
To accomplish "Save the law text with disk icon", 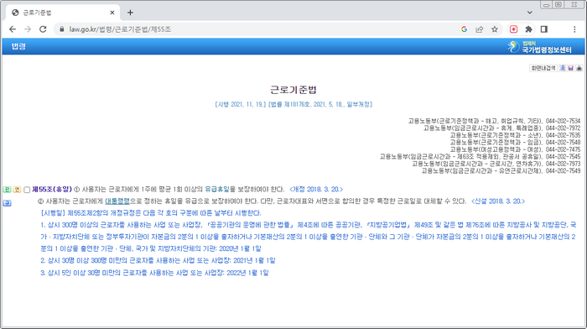I will pyautogui.click(x=570, y=68).
